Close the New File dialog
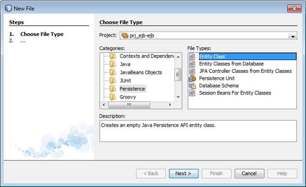This screenshot has height=187, width=306. point(294,8)
